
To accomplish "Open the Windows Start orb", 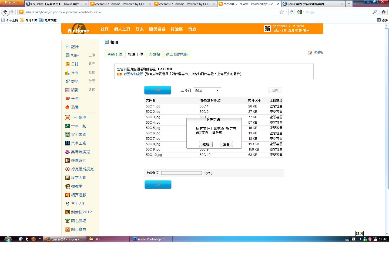I will click(x=8, y=239).
